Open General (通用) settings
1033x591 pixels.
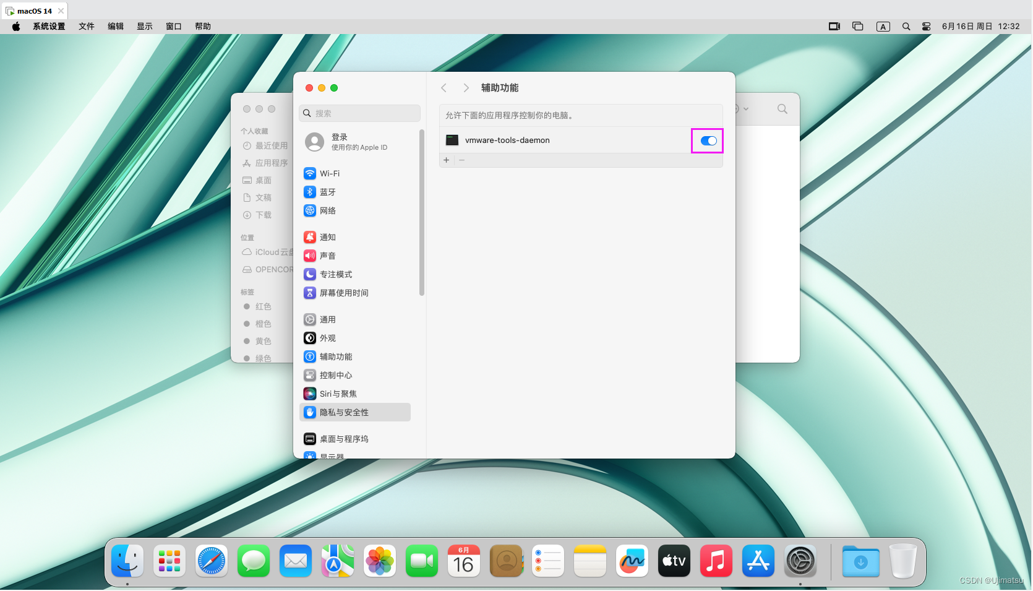[355, 319]
